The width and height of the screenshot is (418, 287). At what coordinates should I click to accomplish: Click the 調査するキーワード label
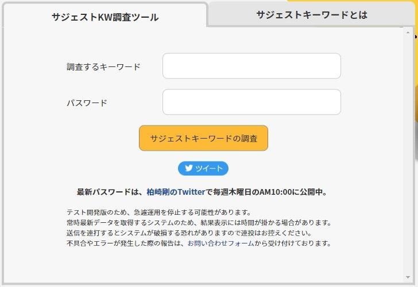pos(103,66)
